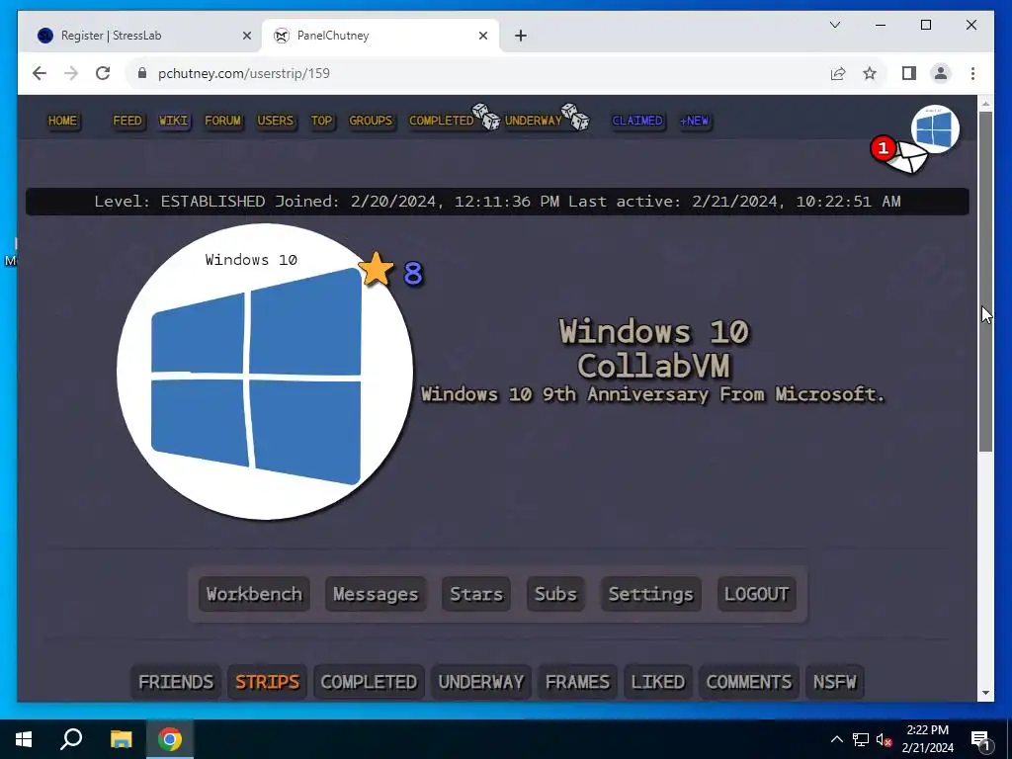Open the tab search dropdown arrow
The width and height of the screenshot is (1012, 759).
click(x=834, y=25)
